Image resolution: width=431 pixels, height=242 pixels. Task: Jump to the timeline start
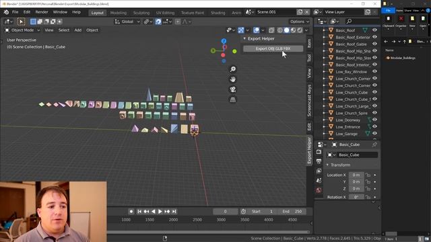pos(139,212)
